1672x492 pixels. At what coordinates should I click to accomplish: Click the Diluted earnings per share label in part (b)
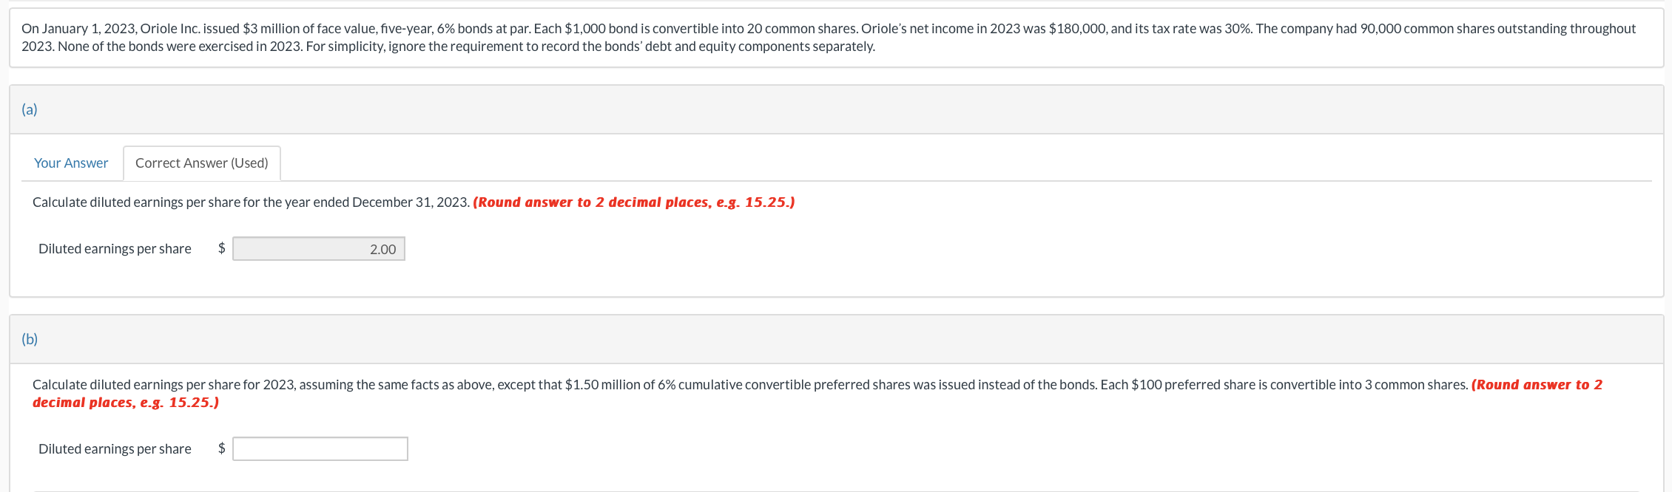115,448
